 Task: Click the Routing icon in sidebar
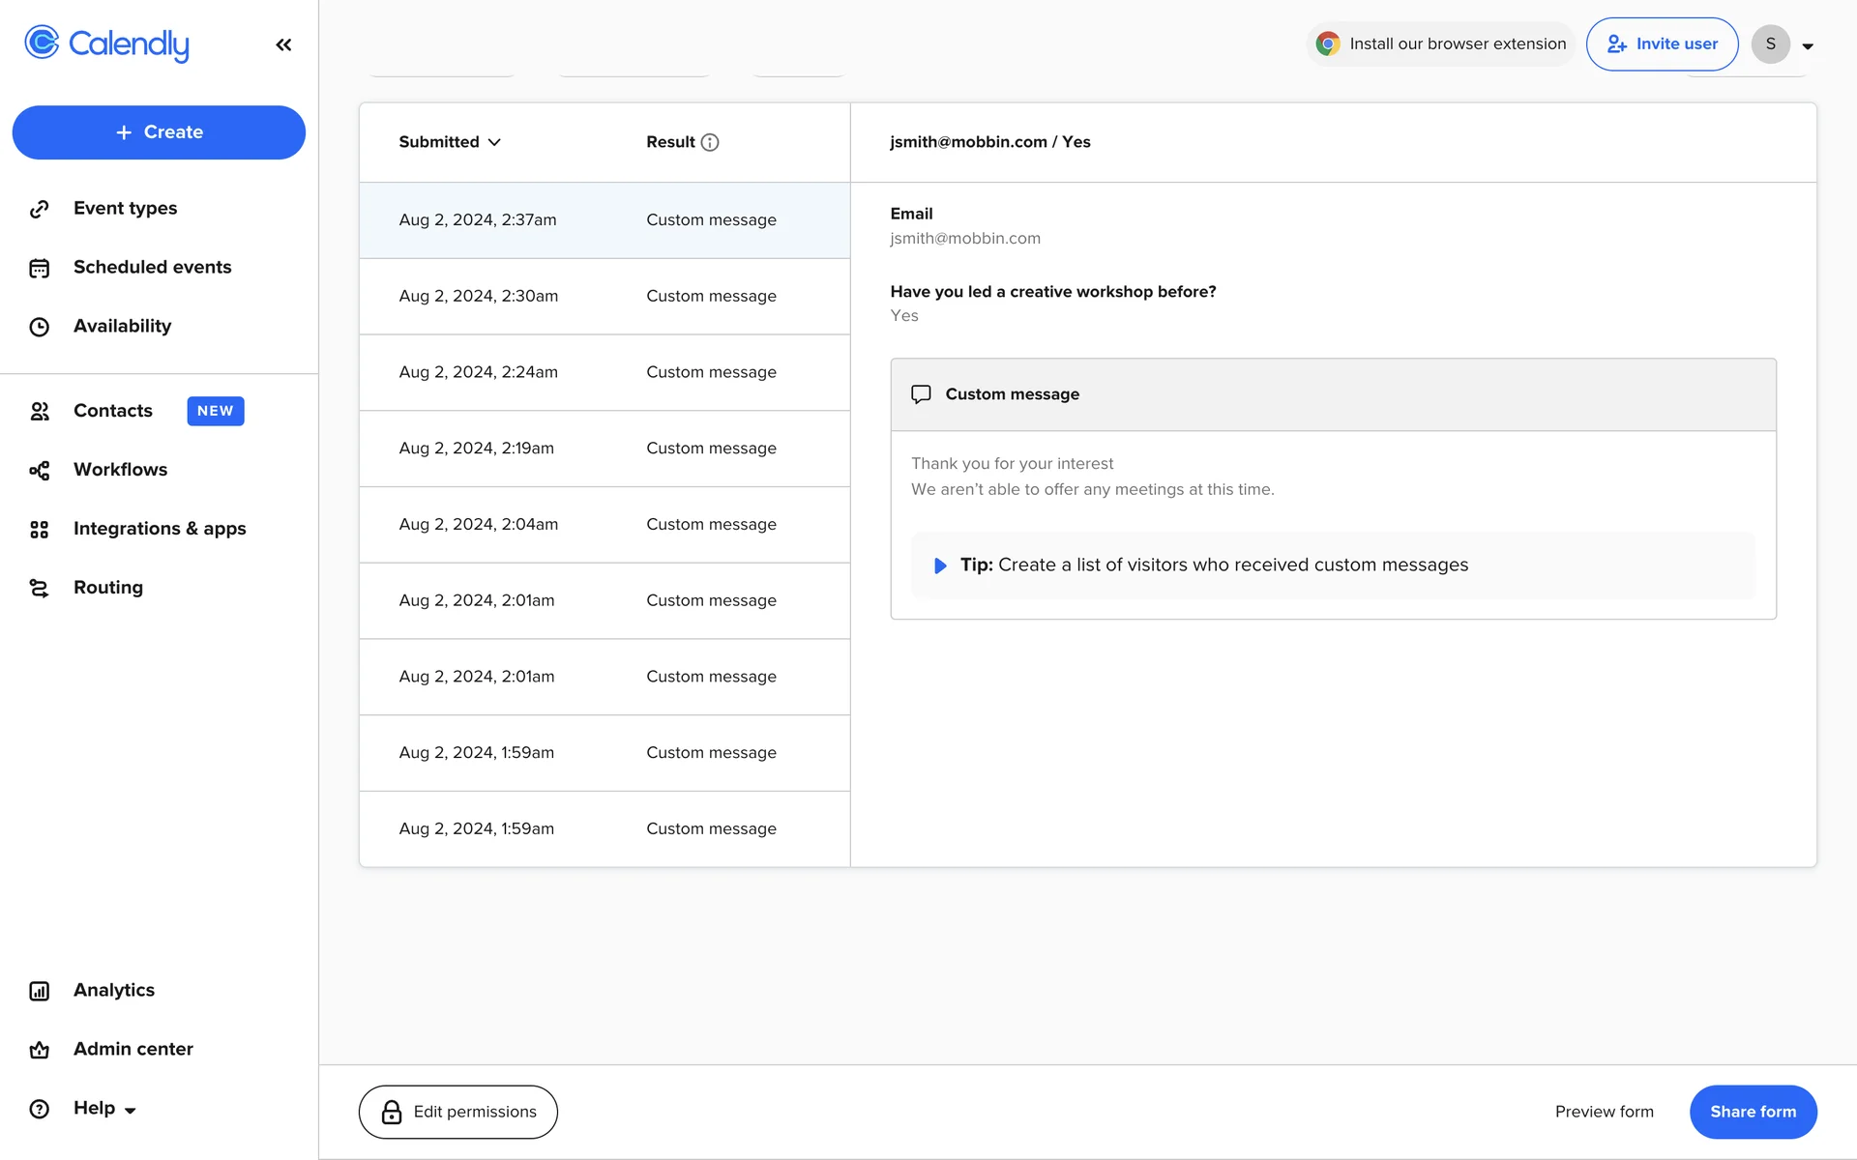[x=39, y=588]
